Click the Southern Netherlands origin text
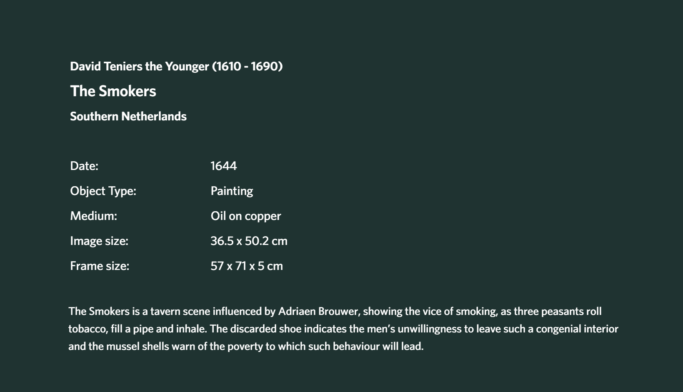The height and width of the screenshot is (392, 683). click(x=128, y=116)
